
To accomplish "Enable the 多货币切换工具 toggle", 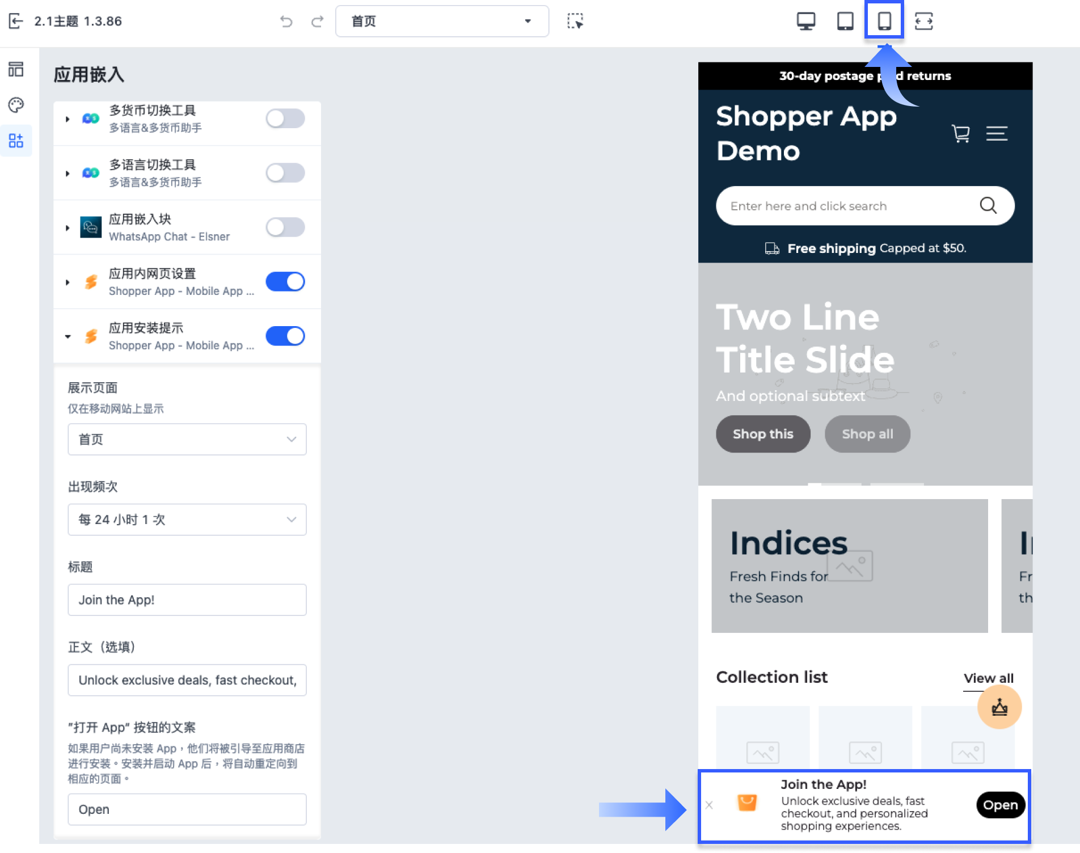I will [285, 119].
